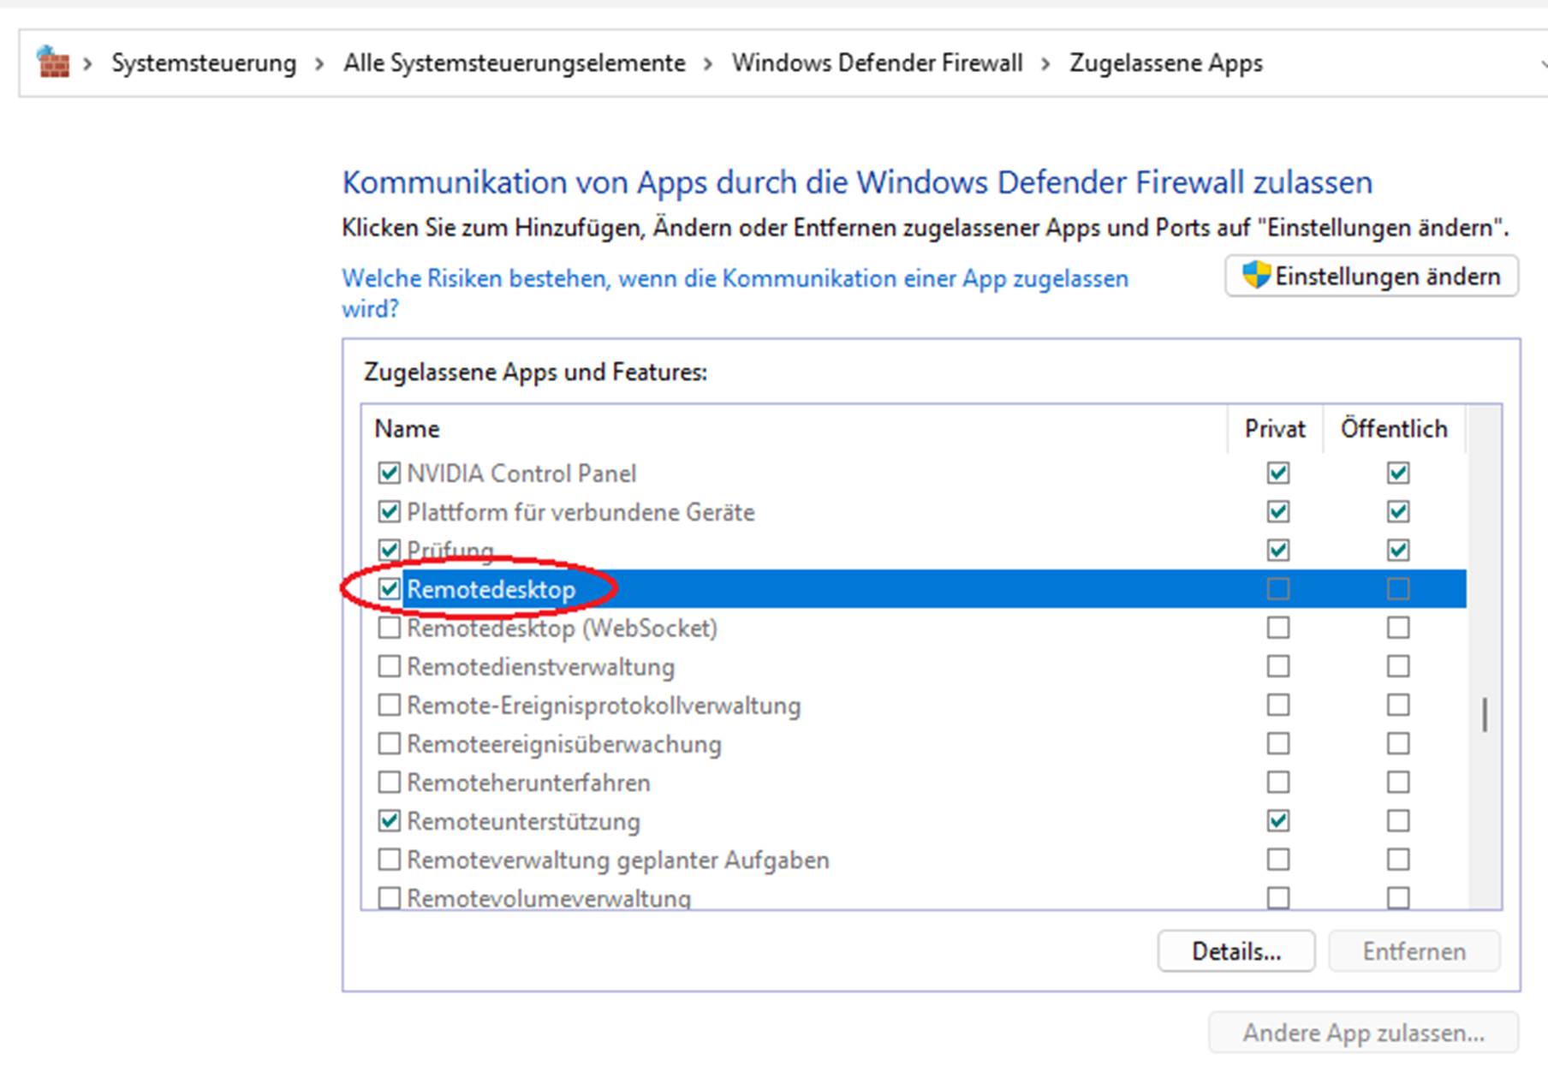Image resolution: width=1548 pixels, height=1084 pixels.
Task: Enable Öffentlich for Remoteherunterfahren
Action: pos(1398,782)
